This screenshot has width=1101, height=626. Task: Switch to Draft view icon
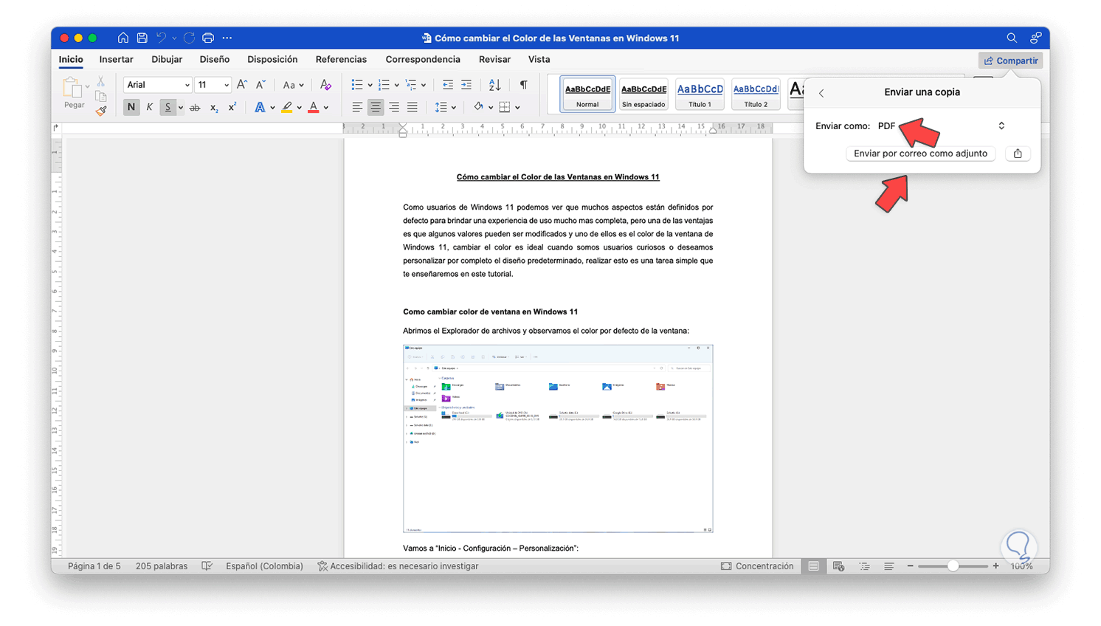point(889,566)
